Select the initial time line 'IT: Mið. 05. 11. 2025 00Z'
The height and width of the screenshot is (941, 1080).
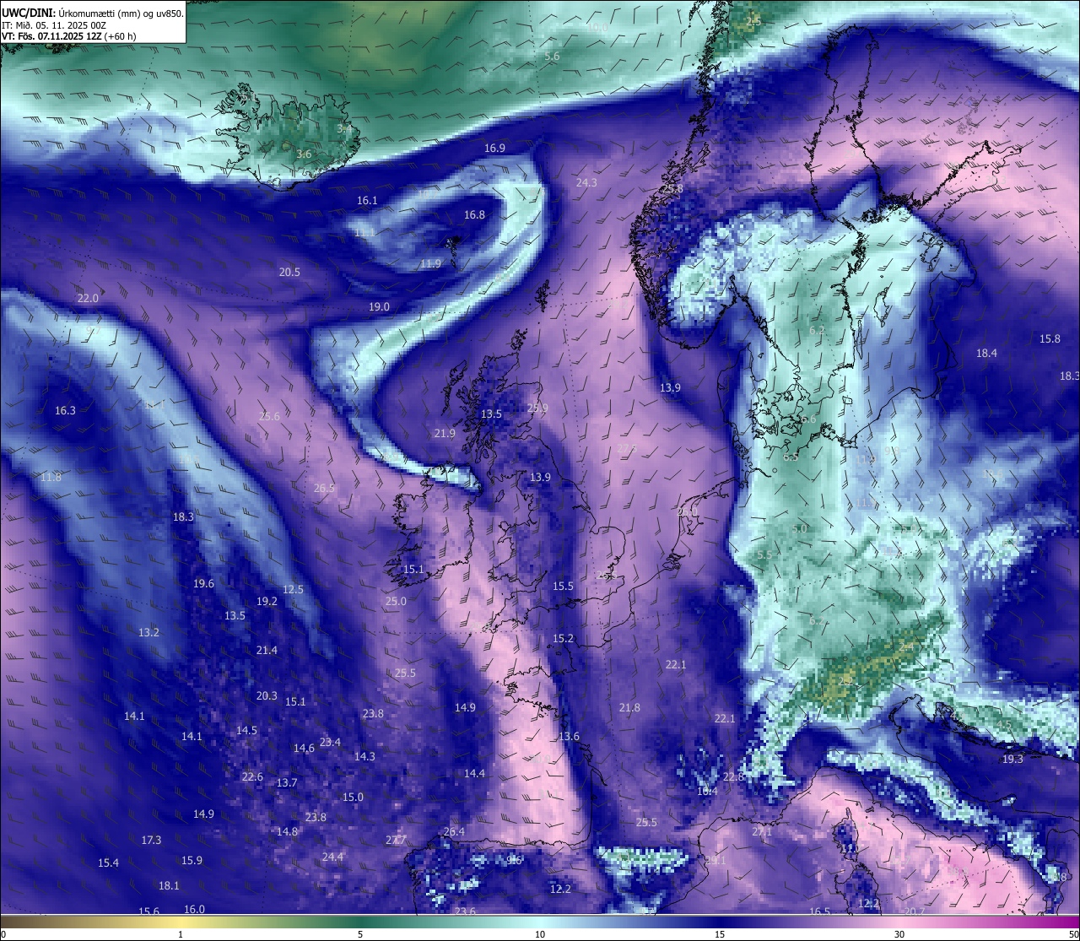coord(54,25)
